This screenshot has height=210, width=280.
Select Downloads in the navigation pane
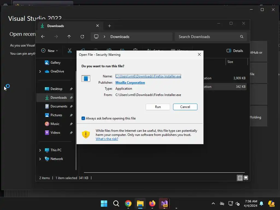(x=55, y=98)
